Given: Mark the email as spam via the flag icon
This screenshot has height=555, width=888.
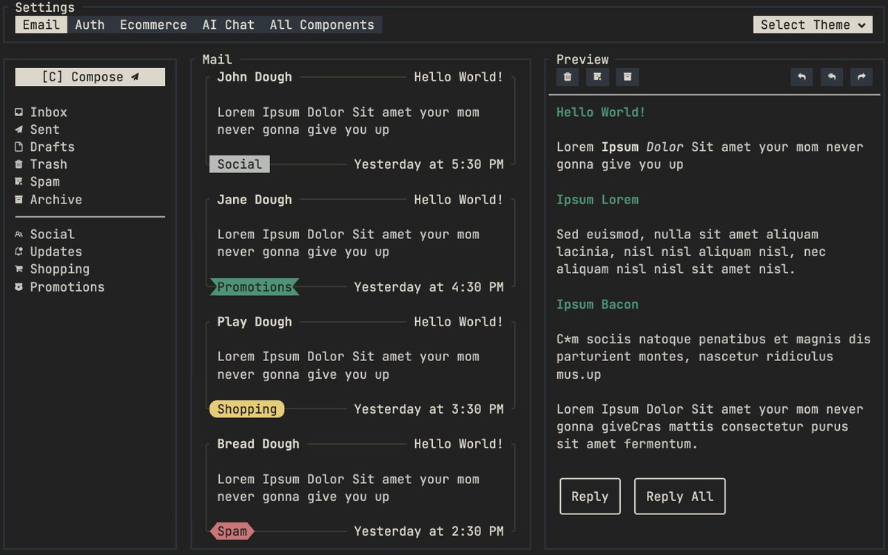Looking at the screenshot, I should point(597,76).
